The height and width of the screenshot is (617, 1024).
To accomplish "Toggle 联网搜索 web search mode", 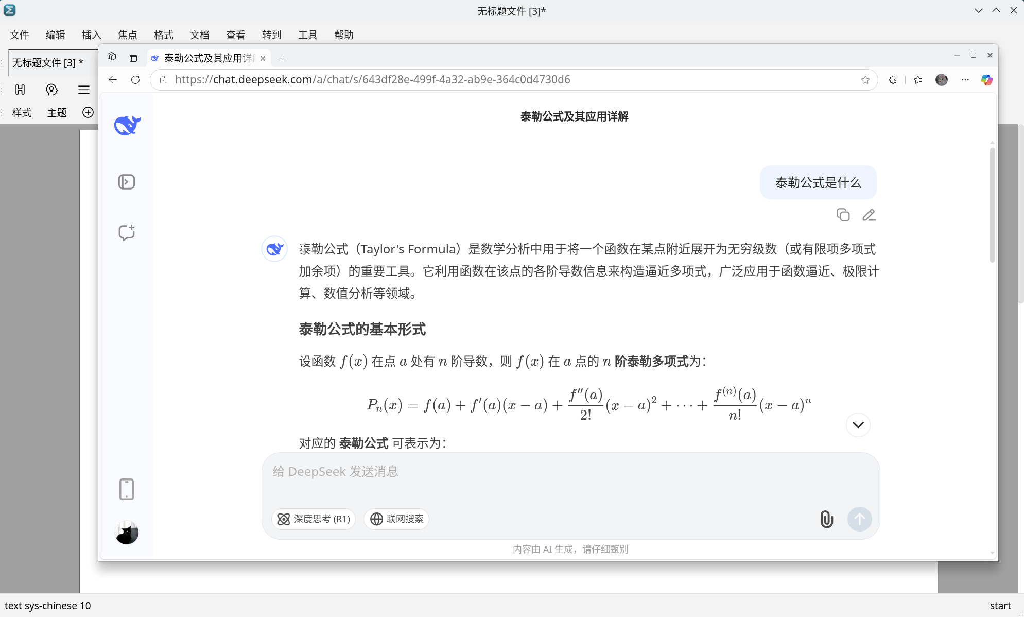I will pos(396,519).
